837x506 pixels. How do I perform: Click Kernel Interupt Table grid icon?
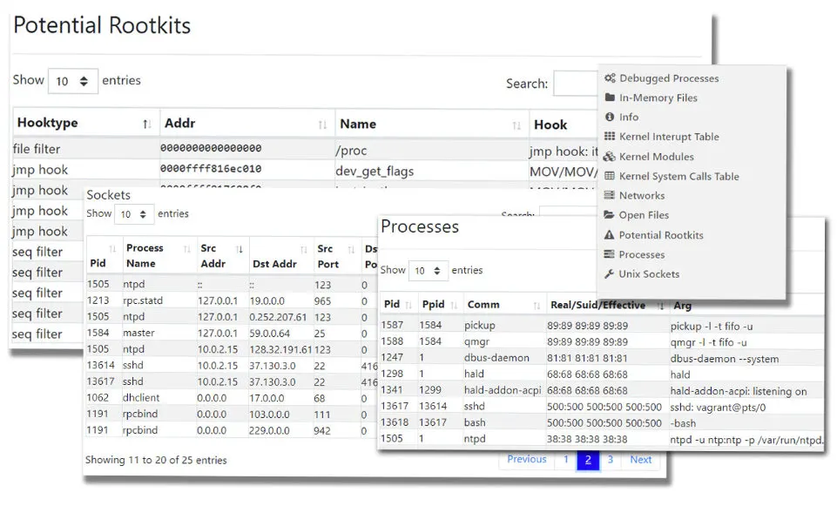pyautogui.click(x=610, y=136)
